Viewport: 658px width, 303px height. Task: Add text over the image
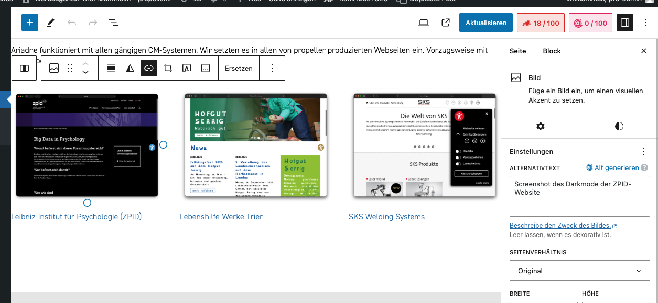(x=187, y=68)
